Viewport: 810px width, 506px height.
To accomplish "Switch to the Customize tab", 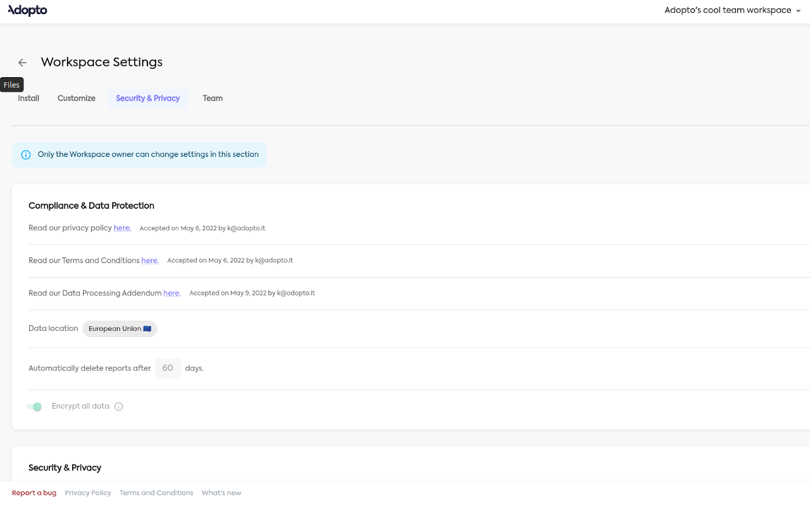I will point(77,98).
